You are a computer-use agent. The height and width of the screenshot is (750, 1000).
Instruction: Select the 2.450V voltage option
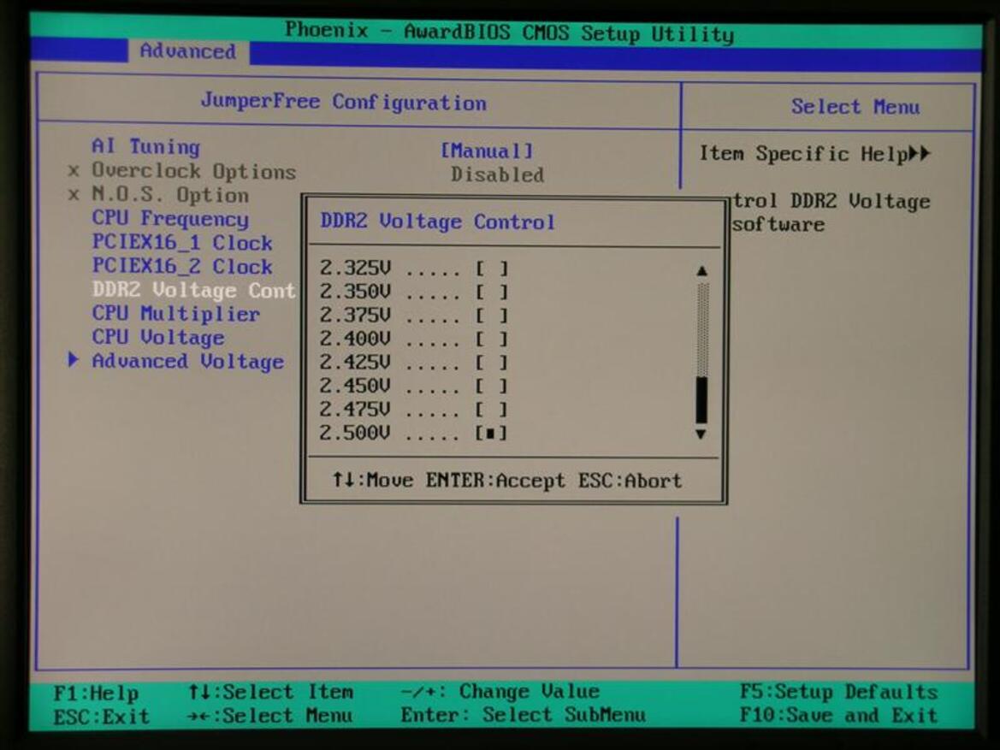(x=492, y=387)
